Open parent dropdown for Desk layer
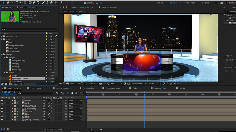Image resolution: width=236 pixels, height=132 pixels. [75, 103]
